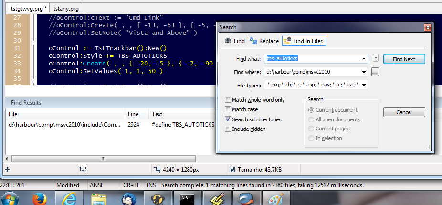The height and width of the screenshot is (205, 442).
Task: Open the command prompt taskbar icon
Action: coord(187,198)
